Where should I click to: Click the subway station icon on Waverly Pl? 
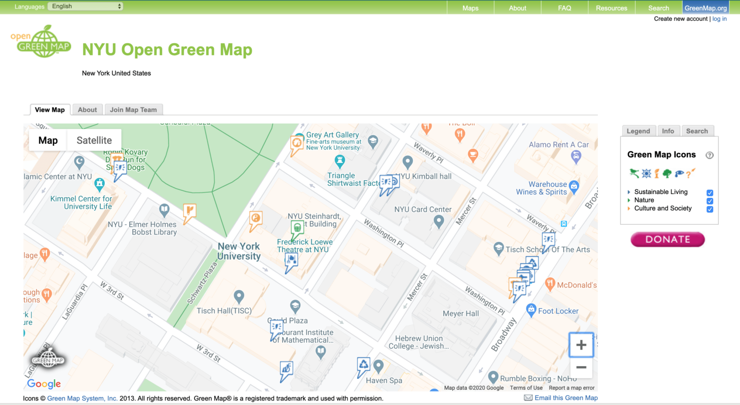pos(564,223)
